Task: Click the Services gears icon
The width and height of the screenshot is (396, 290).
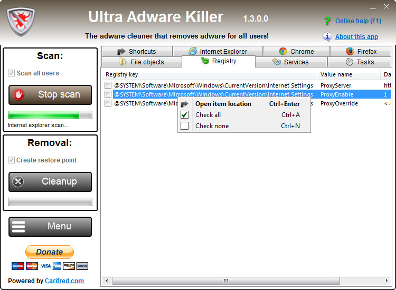Action: pyautogui.click(x=277, y=62)
